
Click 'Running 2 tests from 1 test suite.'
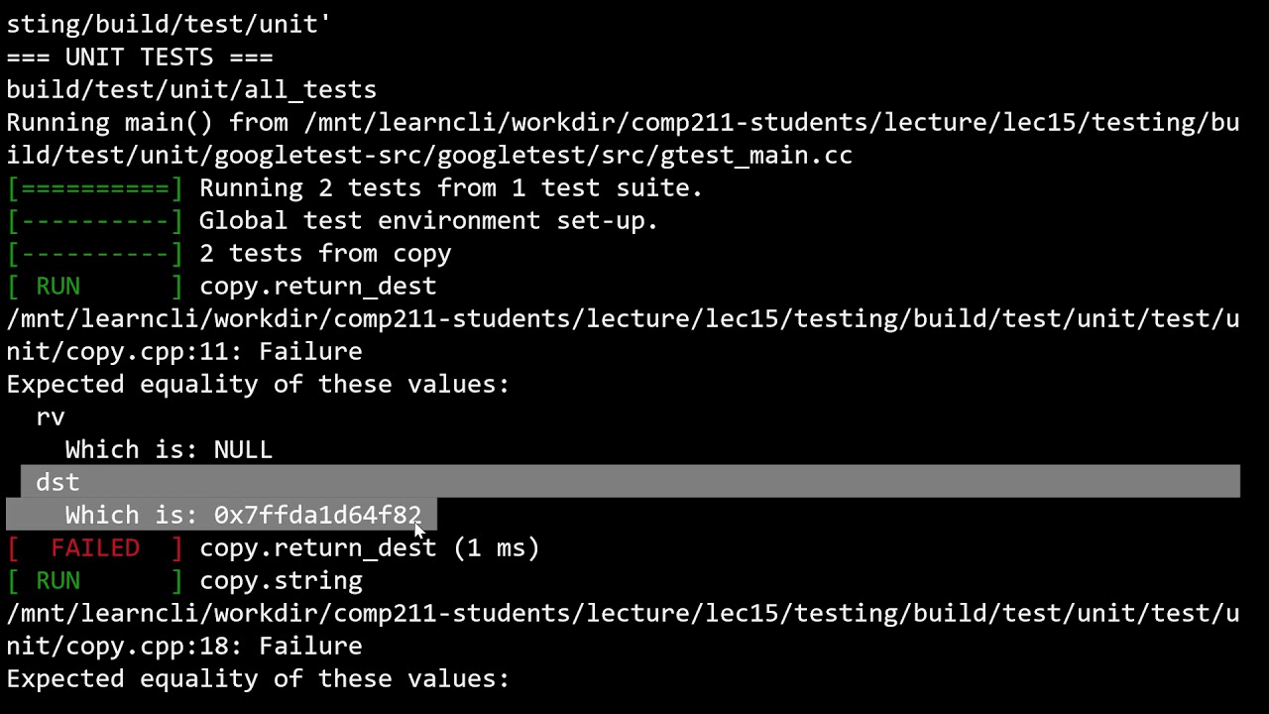[x=451, y=187]
